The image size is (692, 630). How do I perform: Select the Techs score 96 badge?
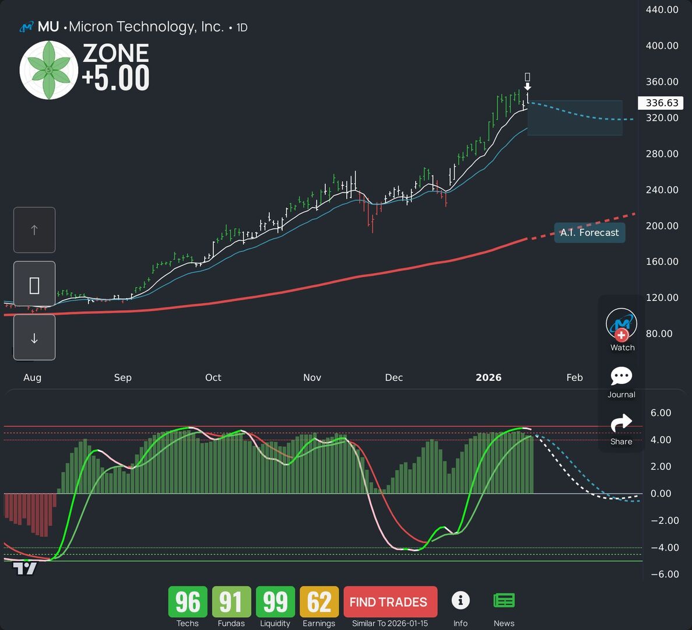coord(188,602)
